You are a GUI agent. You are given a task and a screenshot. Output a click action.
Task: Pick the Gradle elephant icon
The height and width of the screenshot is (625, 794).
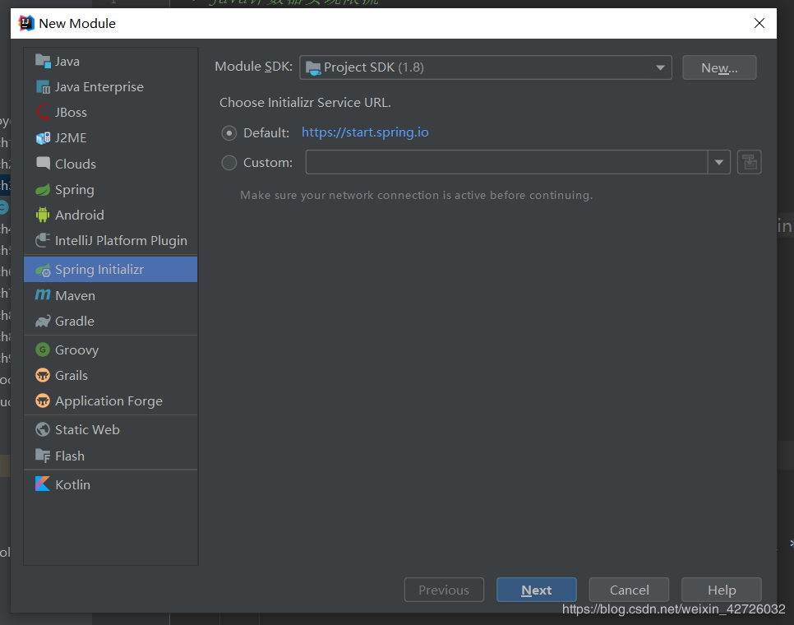point(43,321)
